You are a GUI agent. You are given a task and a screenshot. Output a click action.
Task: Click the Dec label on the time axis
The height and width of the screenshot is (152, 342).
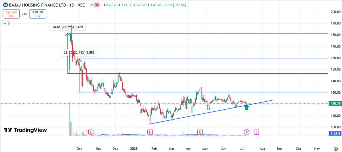click(x=115, y=149)
